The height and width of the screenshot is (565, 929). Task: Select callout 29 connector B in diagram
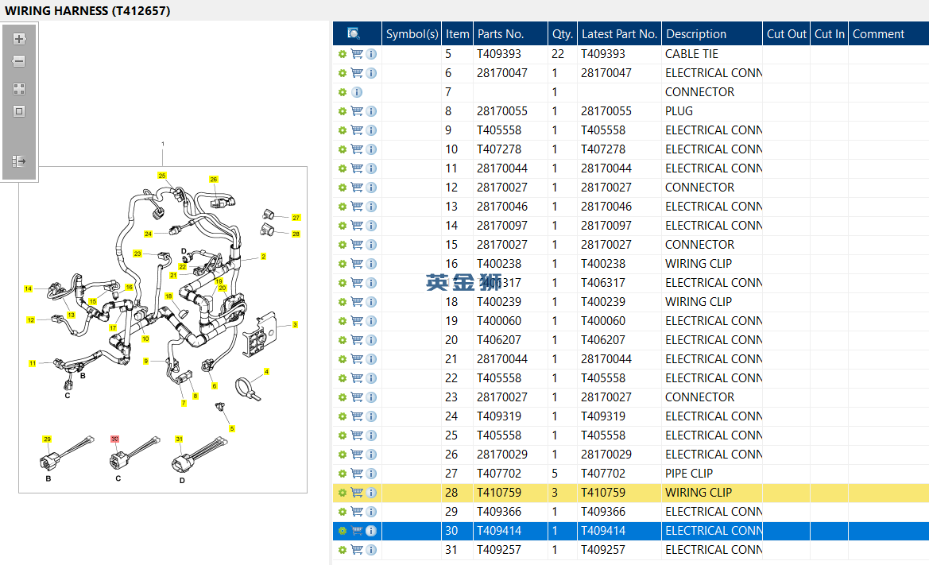[48, 439]
